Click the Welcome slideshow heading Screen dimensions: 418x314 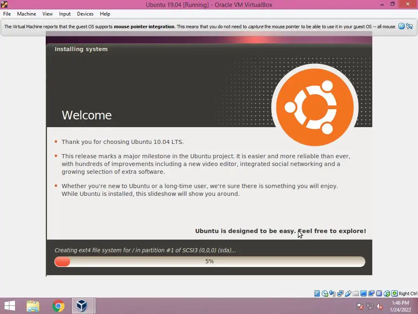[87, 115]
